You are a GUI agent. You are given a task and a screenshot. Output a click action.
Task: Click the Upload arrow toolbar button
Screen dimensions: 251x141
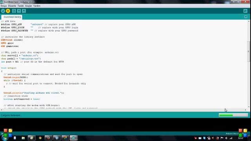click(8, 11)
